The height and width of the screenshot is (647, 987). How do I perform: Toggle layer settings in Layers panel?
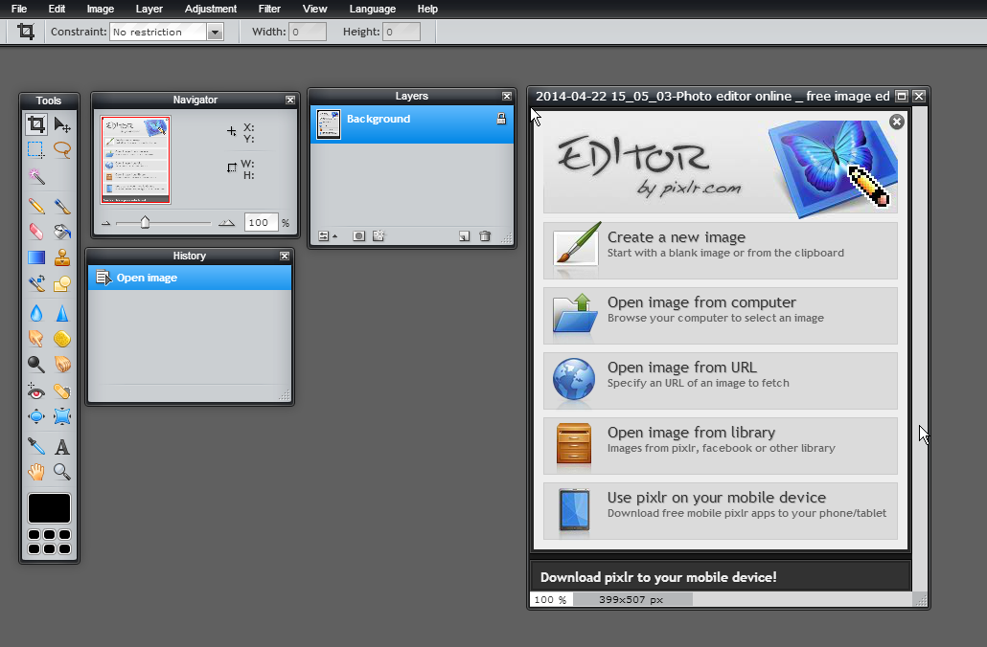tap(328, 235)
